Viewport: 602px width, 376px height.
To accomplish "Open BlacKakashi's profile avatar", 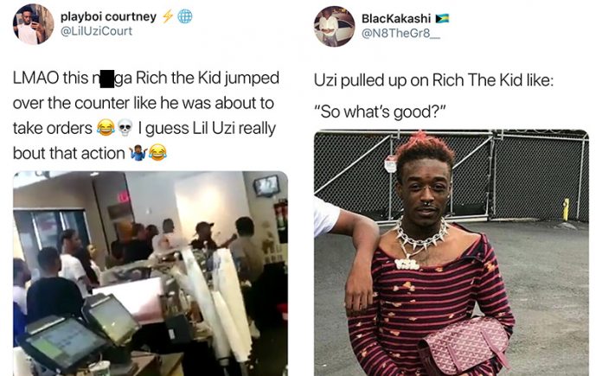I will tap(335, 26).
